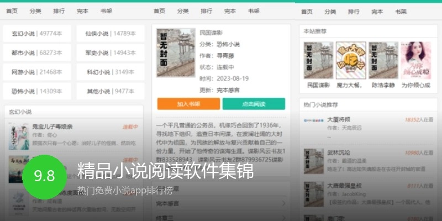Go to 分类 on the 本站推荐 screen

[x=330, y=12]
